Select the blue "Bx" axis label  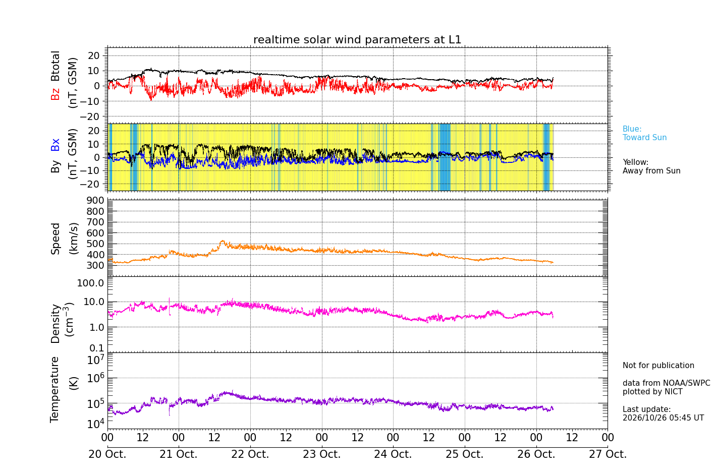[x=55, y=145]
